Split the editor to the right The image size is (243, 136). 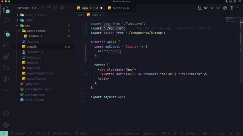231,8
